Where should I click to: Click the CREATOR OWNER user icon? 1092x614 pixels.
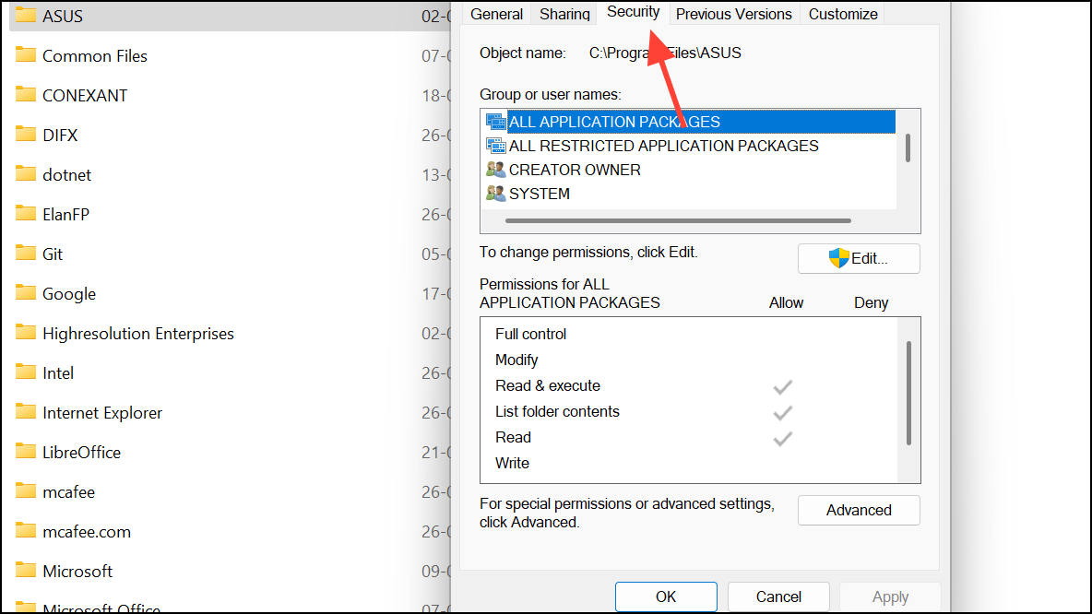pyautogui.click(x=495, y=170)
